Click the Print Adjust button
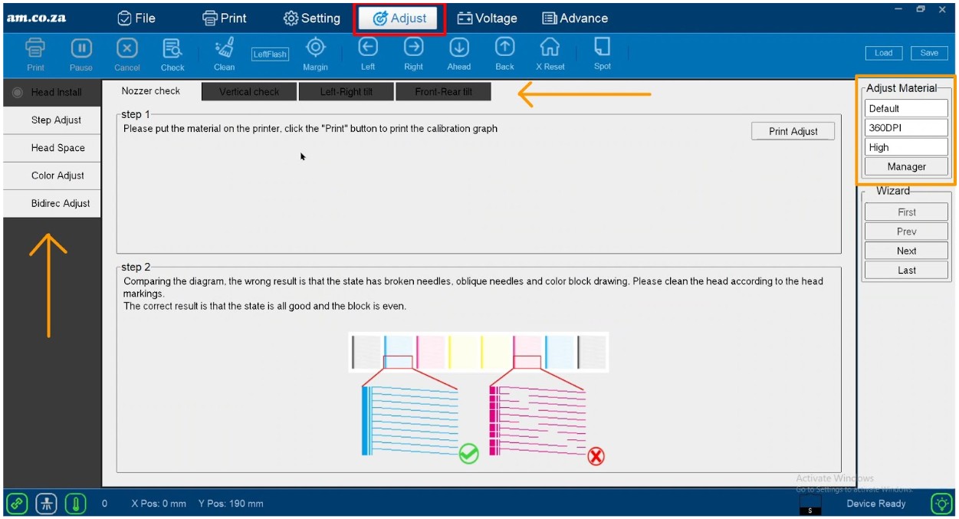Viewport: 959px width, 519px height. pos(793,131)
